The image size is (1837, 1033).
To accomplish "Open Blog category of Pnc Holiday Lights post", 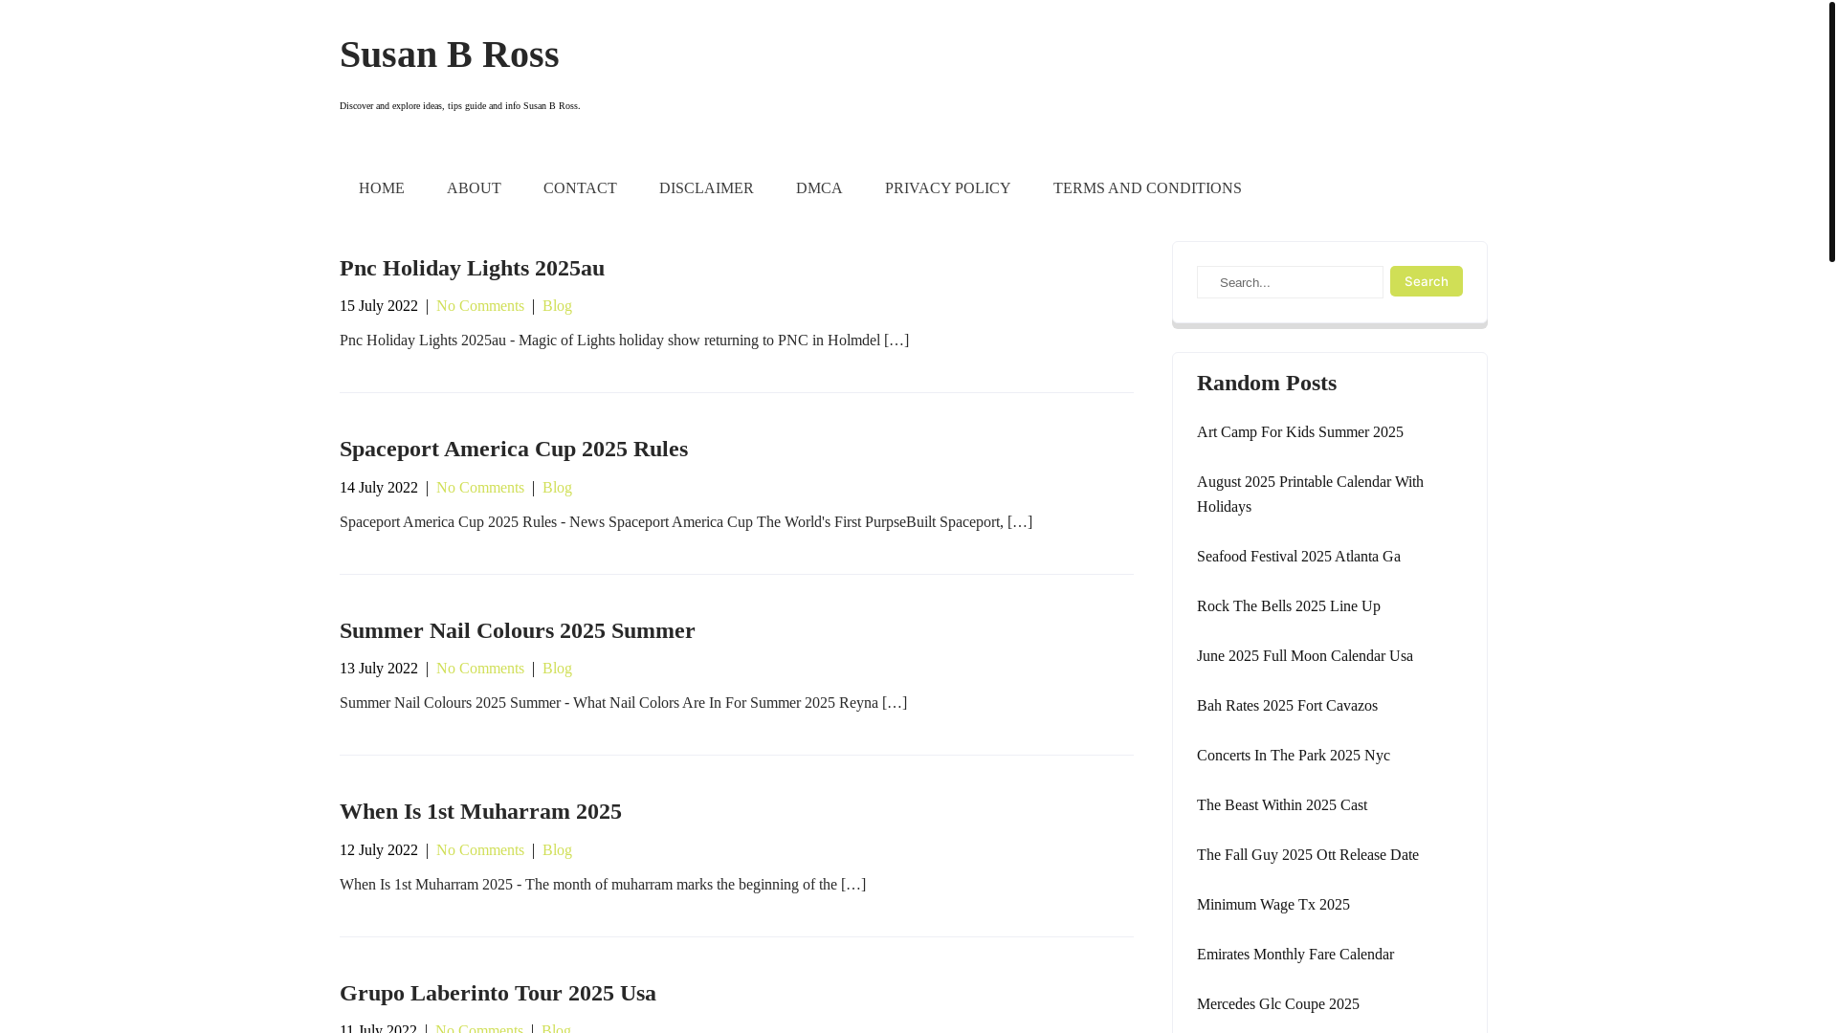I will [557, 306].
